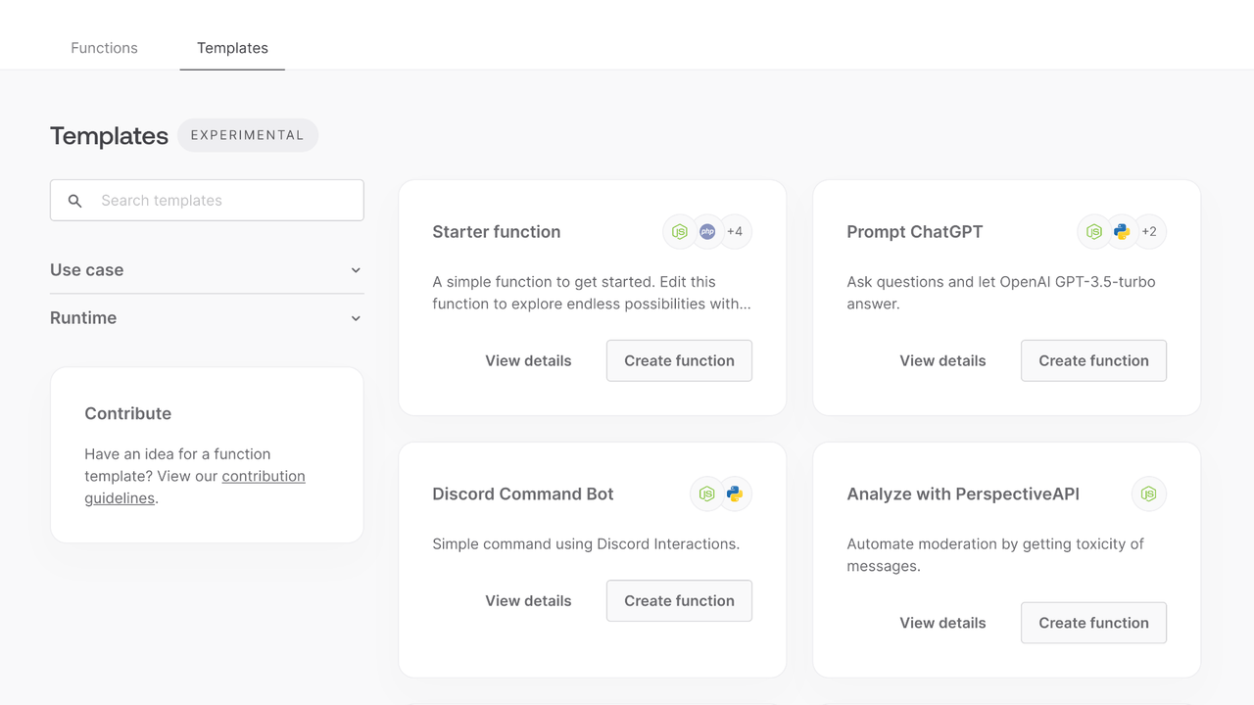Screen dimensions: 1254x705
Task: Click Python icon on Discord Command Bot card
Action: click(735, 494)
